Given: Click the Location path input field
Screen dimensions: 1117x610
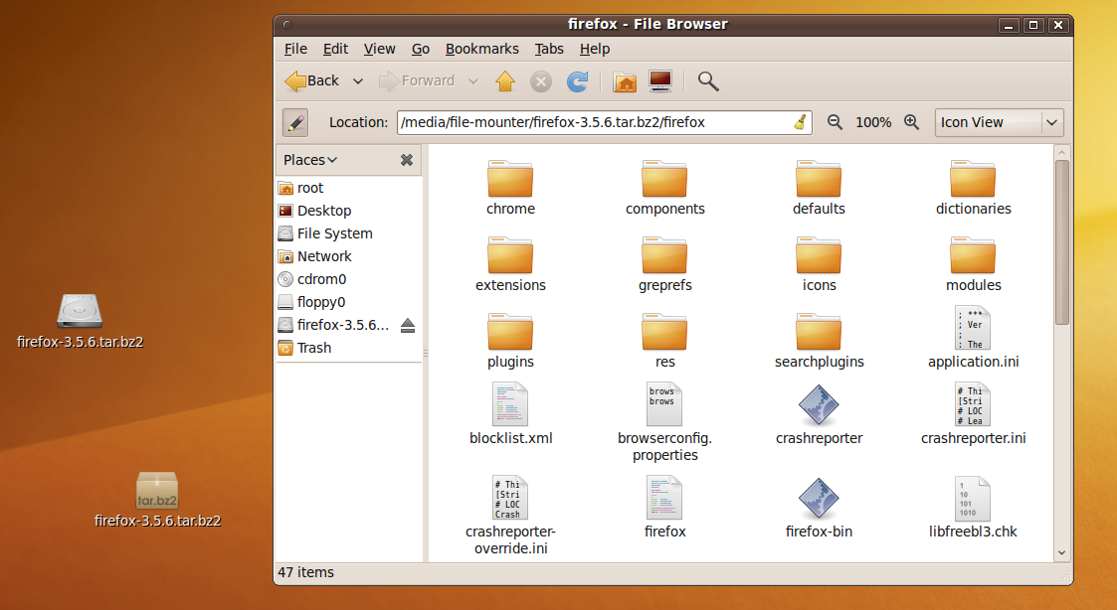Looking at the screenshot, I should tap(604, 122).
